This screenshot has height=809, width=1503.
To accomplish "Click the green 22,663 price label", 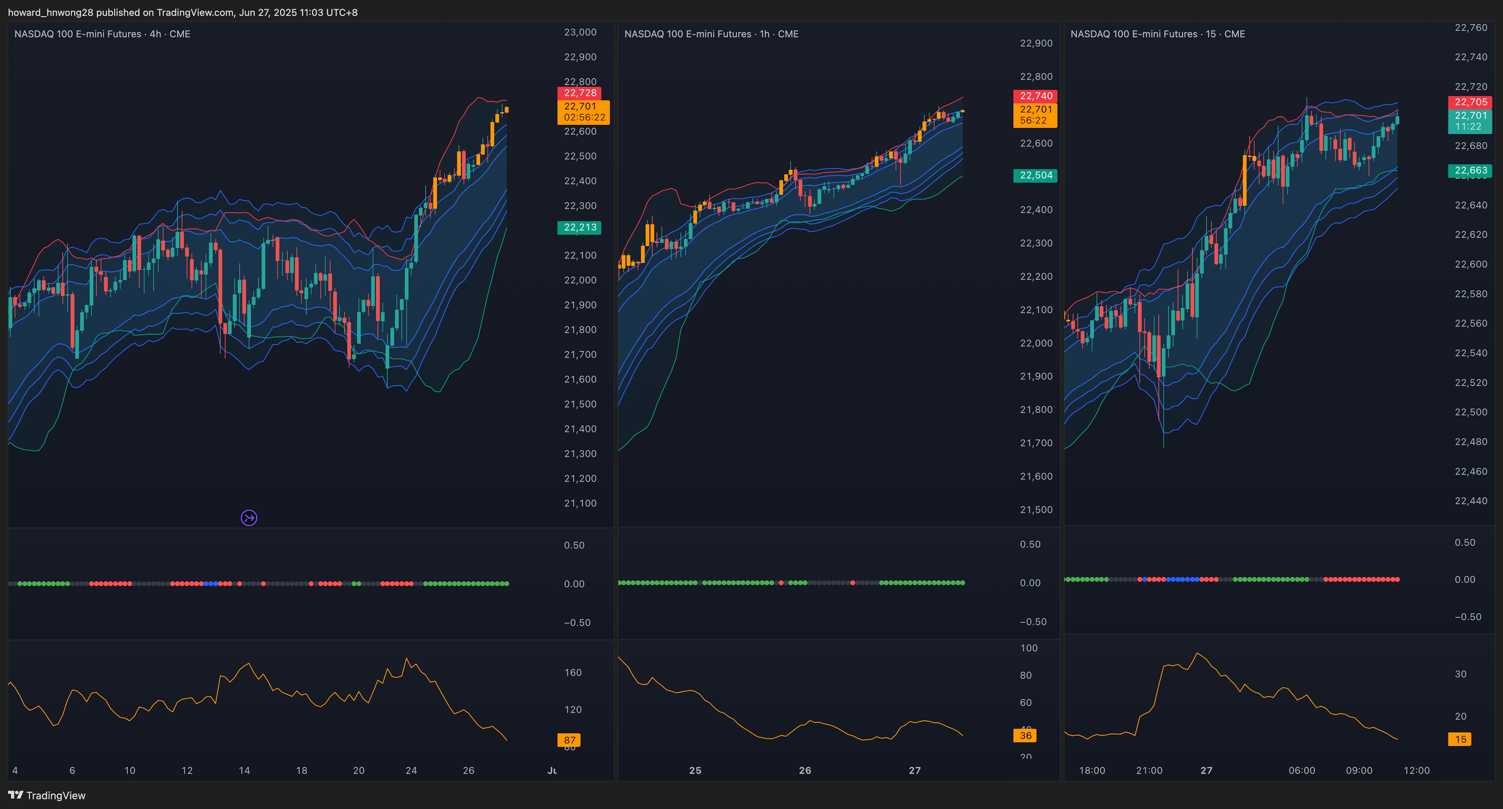I will [1471, 170].
